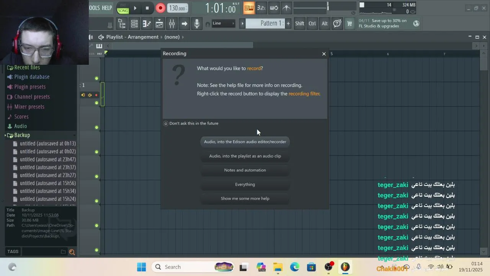Open Plugin presets folder
The image size is (490, 276).
(30, 87)
